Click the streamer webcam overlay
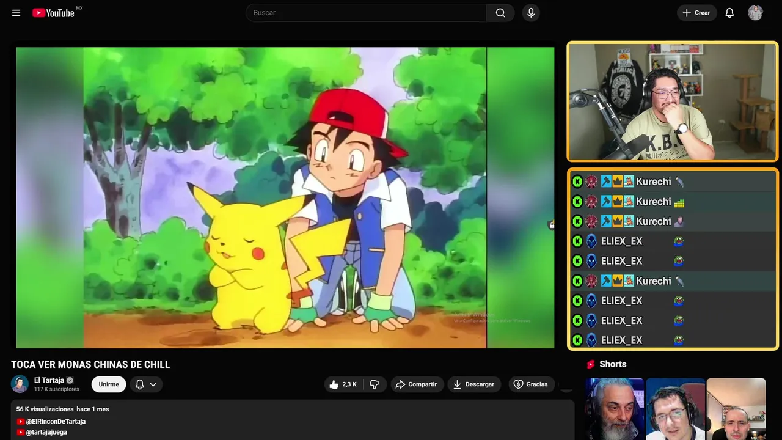 click(x=673, y=101)
